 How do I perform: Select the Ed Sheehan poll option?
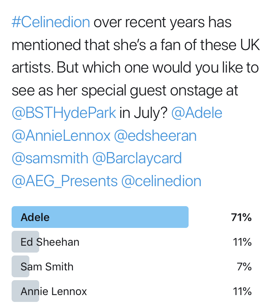(x=50, y=242)
